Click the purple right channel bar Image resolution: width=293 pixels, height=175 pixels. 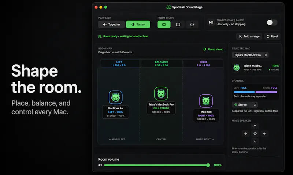(266, 92)
